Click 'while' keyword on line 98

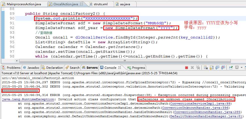pyautogui.click(x=42, y=56)
